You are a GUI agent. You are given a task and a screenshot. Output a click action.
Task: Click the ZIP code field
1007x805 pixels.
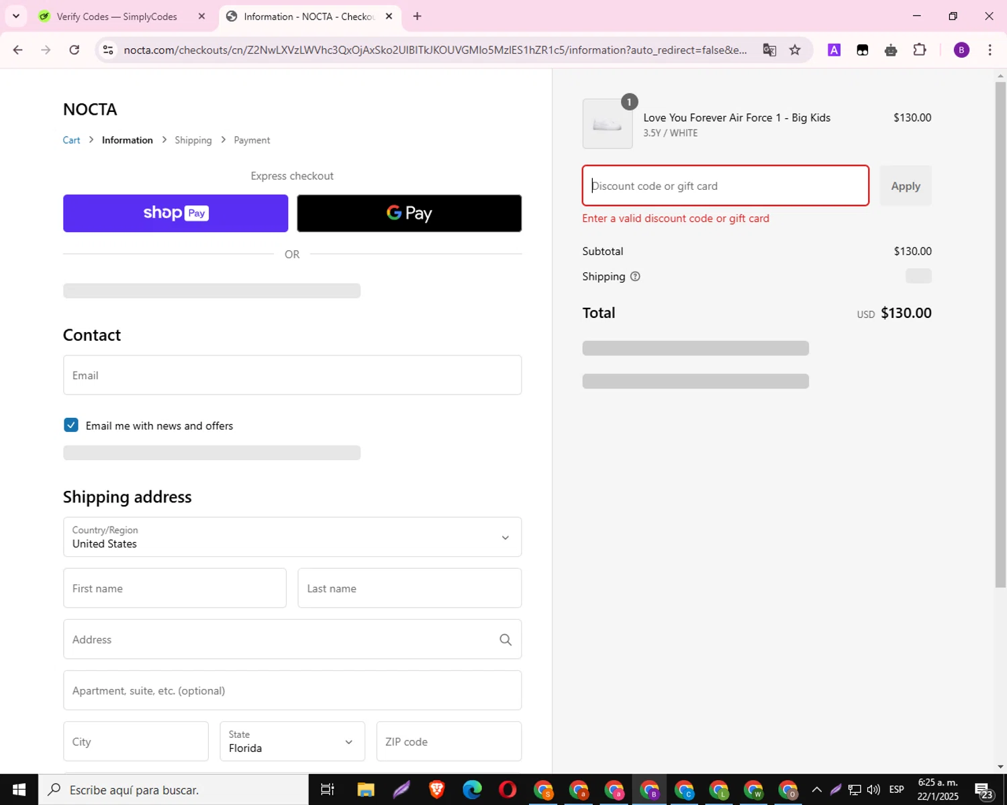(449, 741)
